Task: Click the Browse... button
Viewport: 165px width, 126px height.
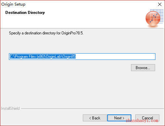Action: pyautogui.click(x=143, y=68)
